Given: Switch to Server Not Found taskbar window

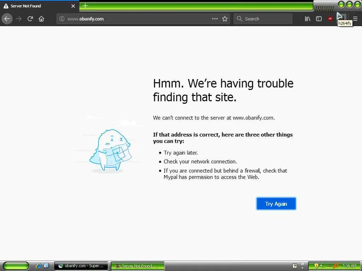Looking at the screenshot, I should point(138,266).
